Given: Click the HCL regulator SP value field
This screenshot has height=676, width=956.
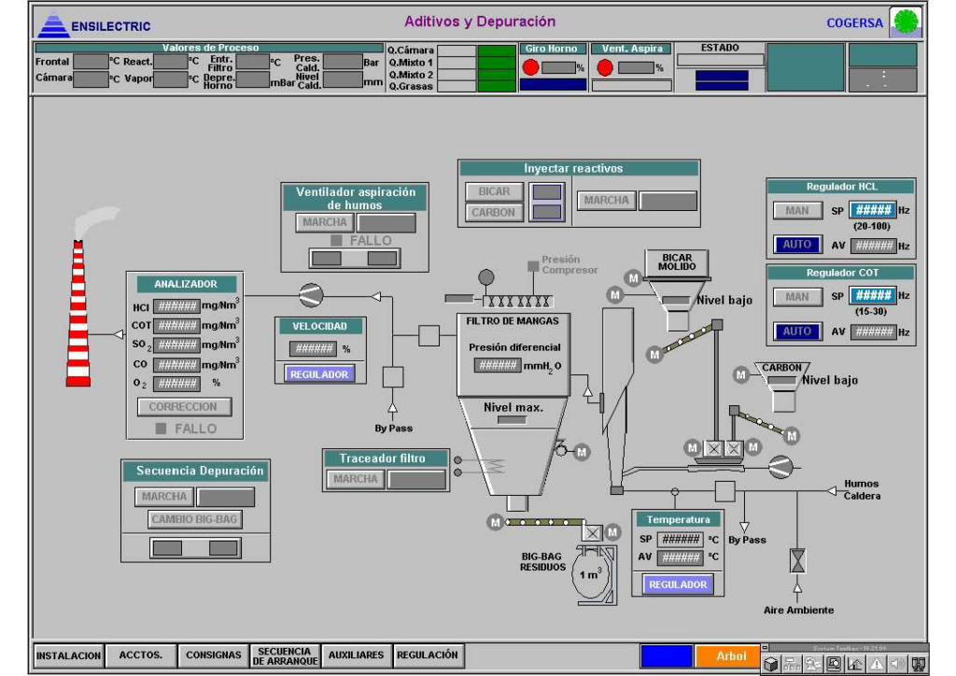Looking at the screenshot, I should 873,211.
